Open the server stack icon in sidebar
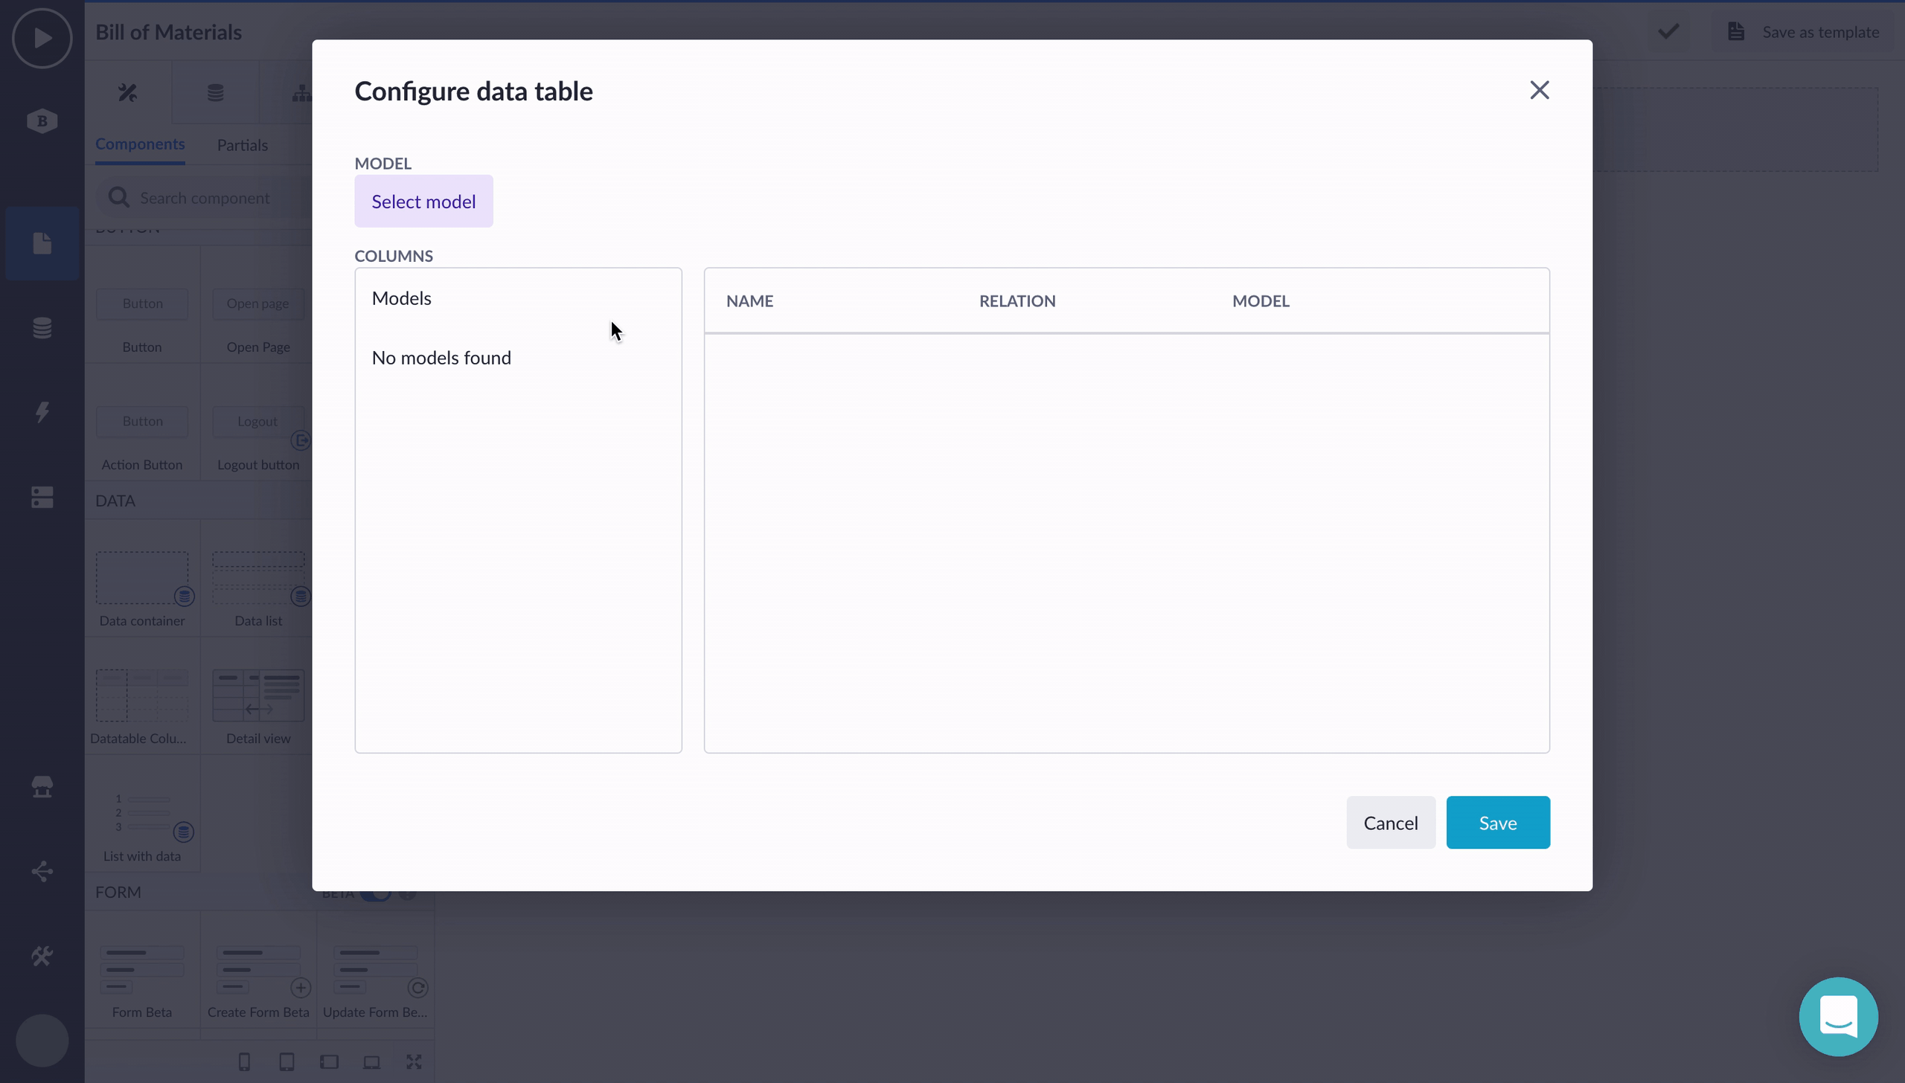 tap(42, 497)
